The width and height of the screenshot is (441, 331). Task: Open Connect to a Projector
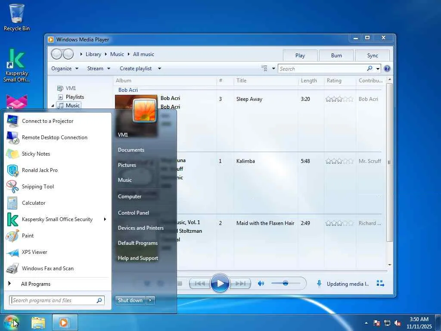pyautogui.click(x=58, y=121)
